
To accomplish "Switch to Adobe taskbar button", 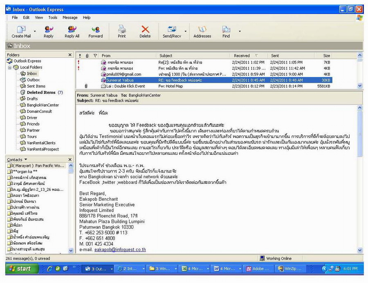I will tap(258, 269).
